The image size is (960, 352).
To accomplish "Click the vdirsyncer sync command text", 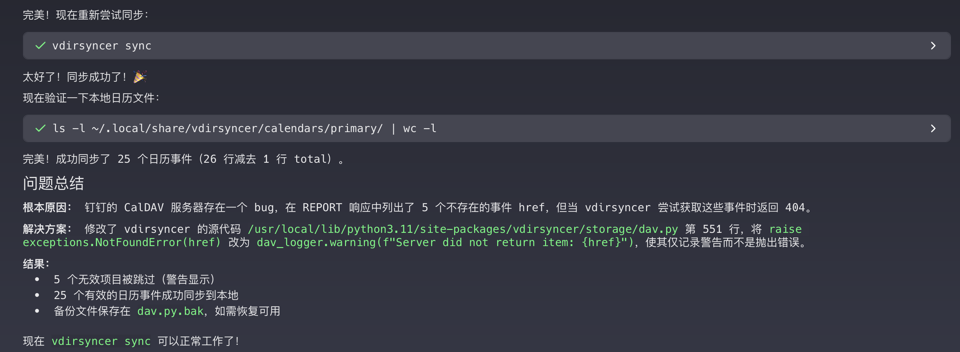I will click(102, 46).
